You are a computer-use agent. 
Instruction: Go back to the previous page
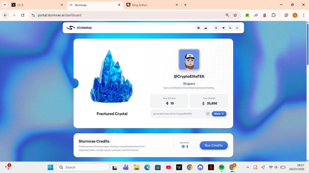pyautogui.click(x=5, y=15)
